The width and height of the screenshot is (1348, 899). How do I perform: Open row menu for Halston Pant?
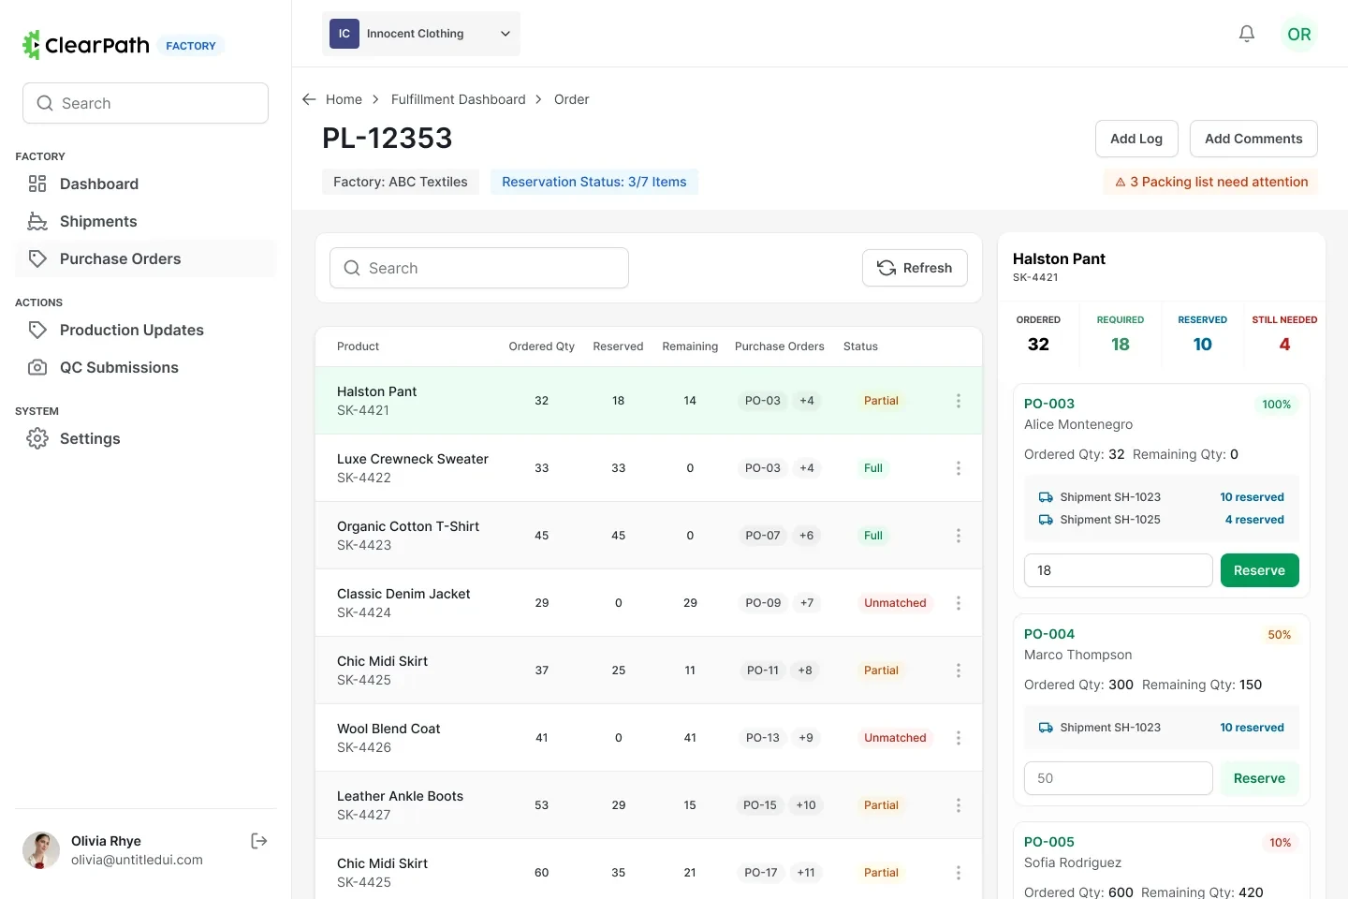(958, 401)
